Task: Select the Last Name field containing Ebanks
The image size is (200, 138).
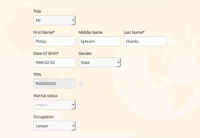Action: pyautogui.click(x=145, y=41)
